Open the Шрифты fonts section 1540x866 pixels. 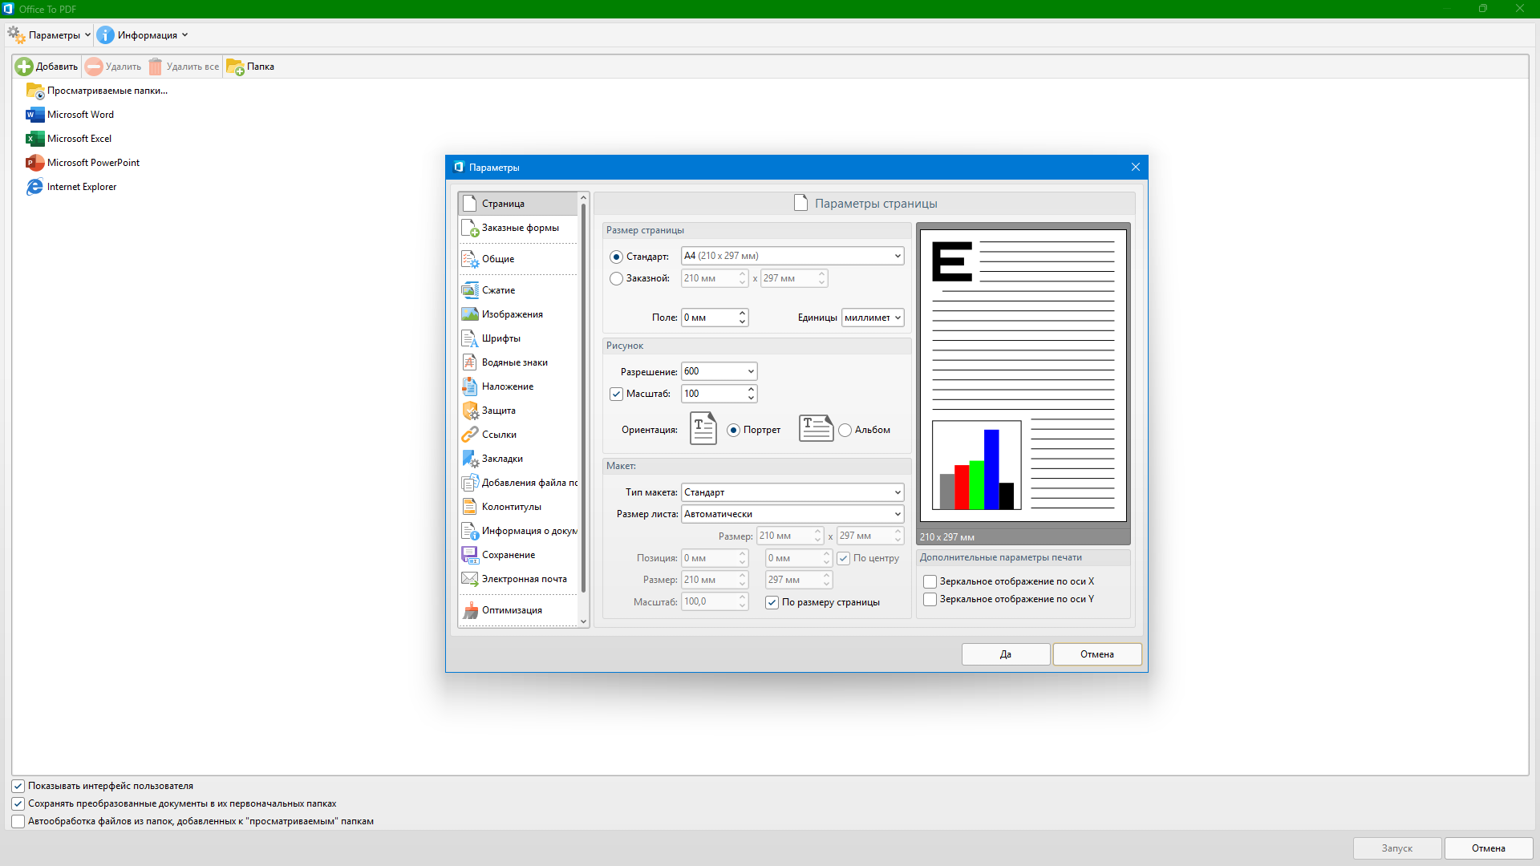tap(500, 338)
